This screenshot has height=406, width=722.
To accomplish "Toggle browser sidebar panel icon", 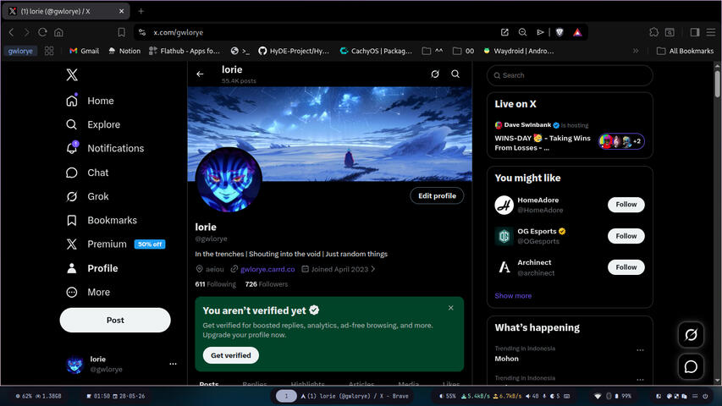I will [695, 32].
